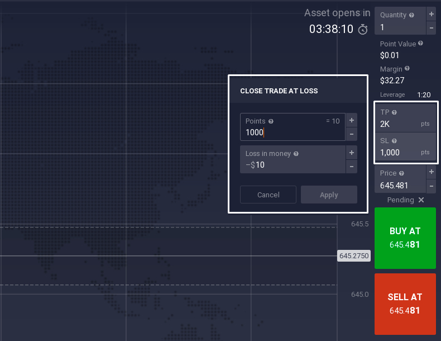Increase Points value with plus button
The image size is (441, 341).
(351, 120)
